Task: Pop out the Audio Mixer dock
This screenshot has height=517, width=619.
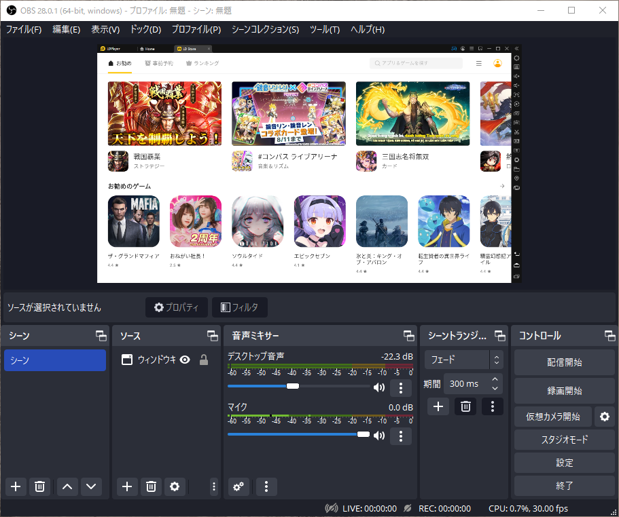Action: click(x=408, y=336)
